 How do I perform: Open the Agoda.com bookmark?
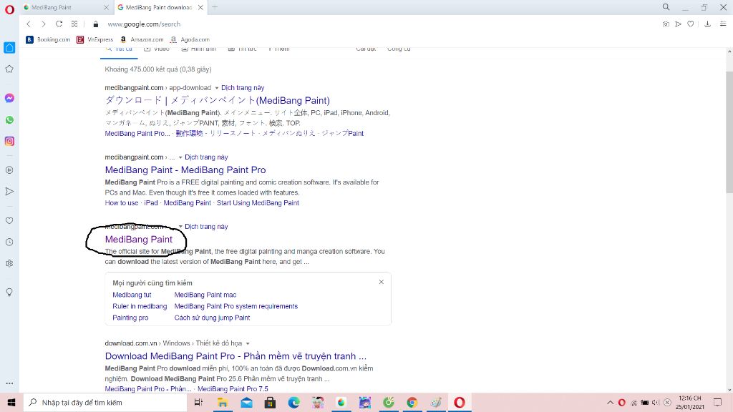pos(190,40)
